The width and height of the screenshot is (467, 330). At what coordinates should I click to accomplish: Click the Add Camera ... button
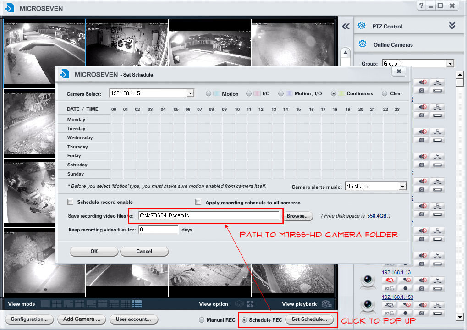point(82,319)
